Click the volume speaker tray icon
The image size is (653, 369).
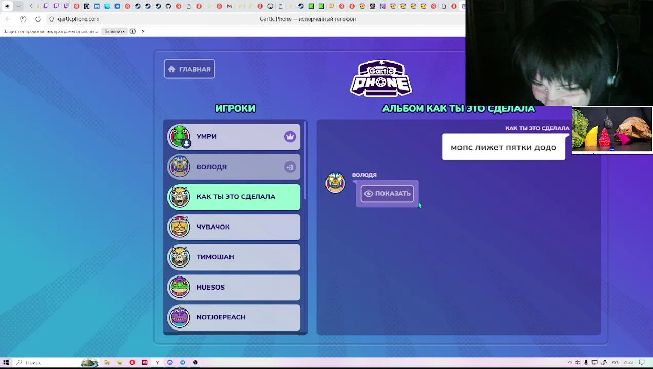point(578,363)
